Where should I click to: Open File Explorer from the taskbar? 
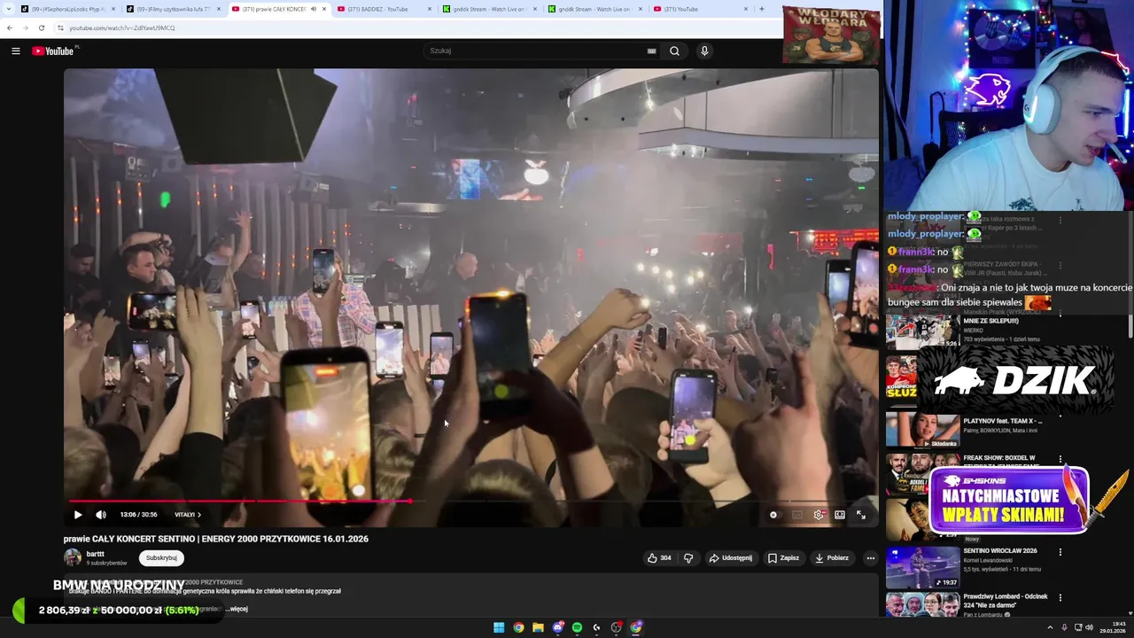pos(538,627)
